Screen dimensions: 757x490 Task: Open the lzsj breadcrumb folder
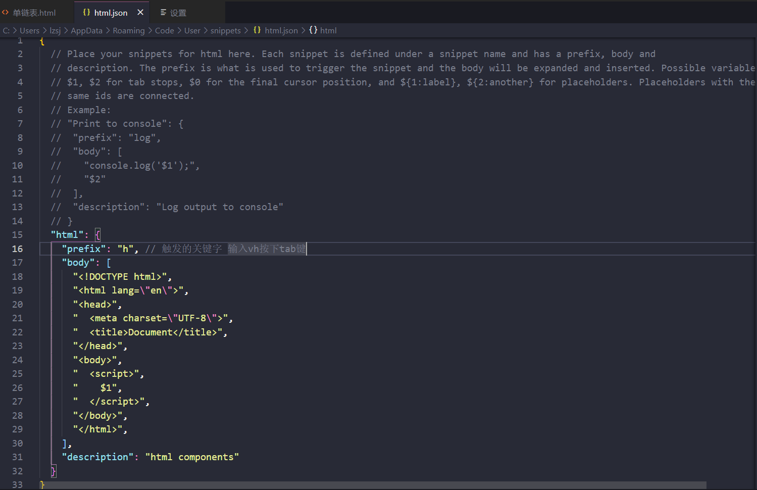[55, 30]
